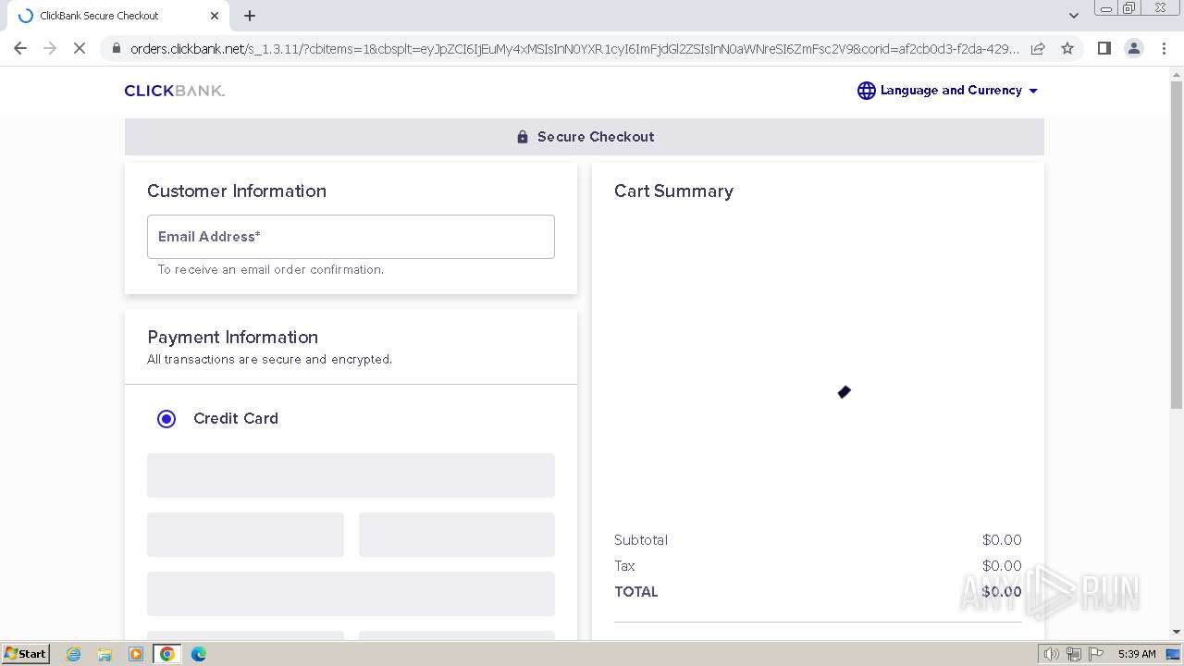Viewport: 1184px width, 666px height.
Task: Select the ClickBank Secure Checkout tab
Action: click(117, 16)
